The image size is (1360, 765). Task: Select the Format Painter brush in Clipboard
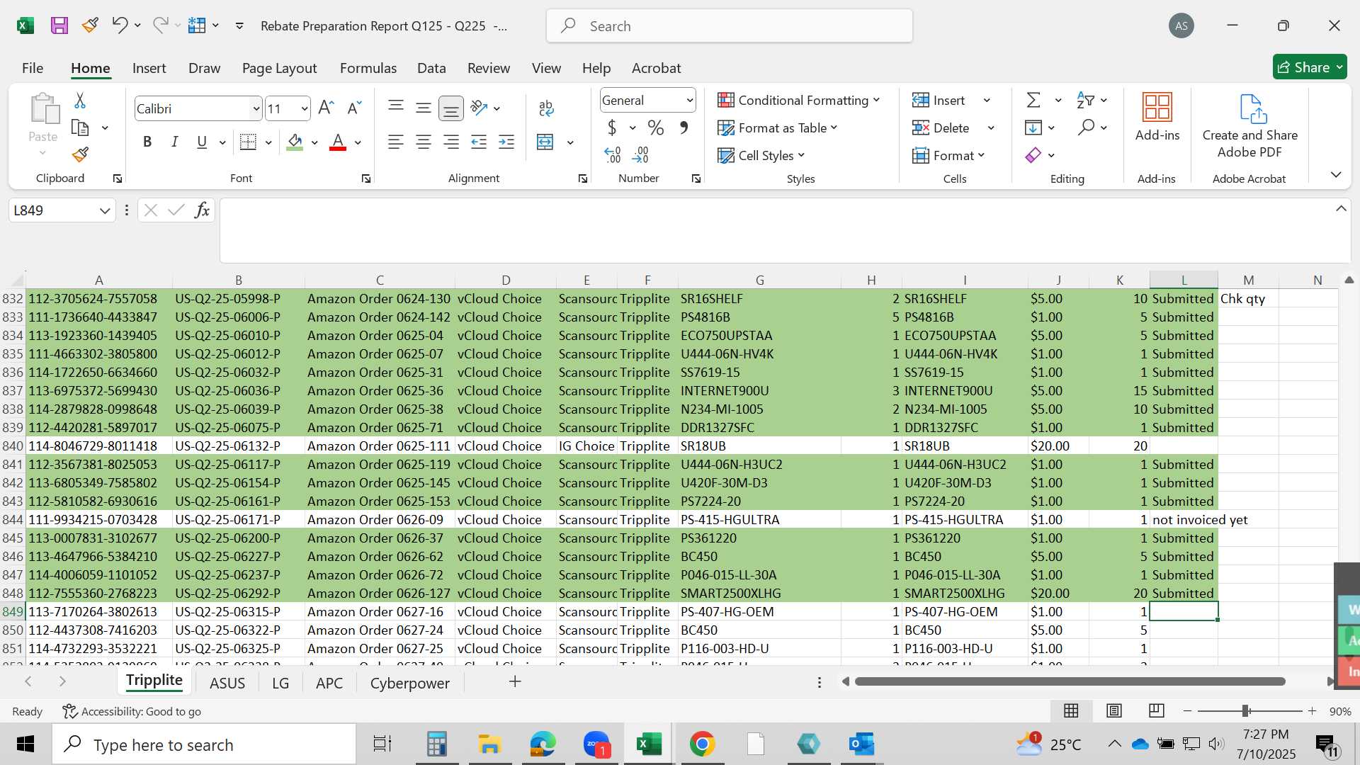coord(80,154)
